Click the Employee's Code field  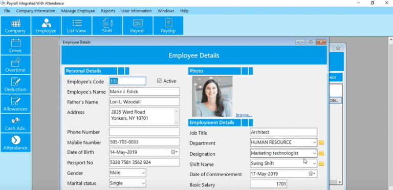[x=127, y=81]
